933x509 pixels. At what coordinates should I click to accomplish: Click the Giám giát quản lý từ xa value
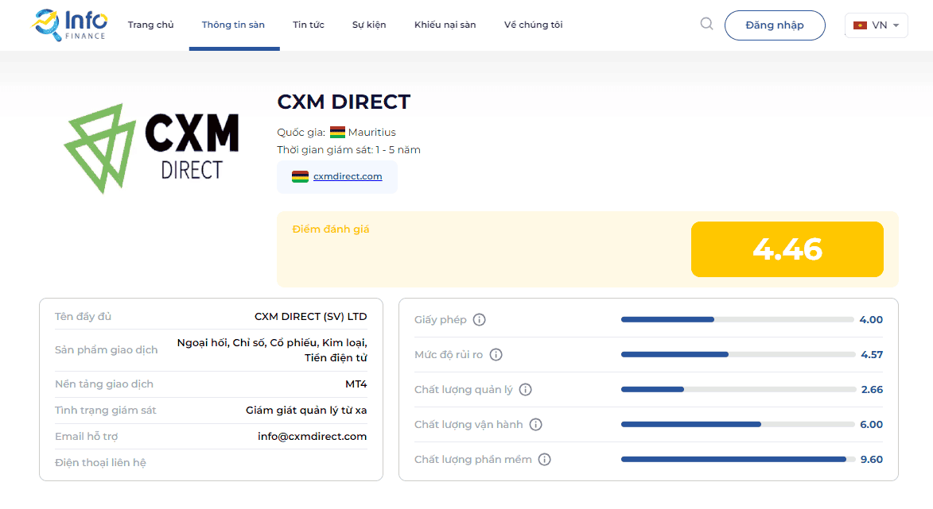click(x=306, y=411)
